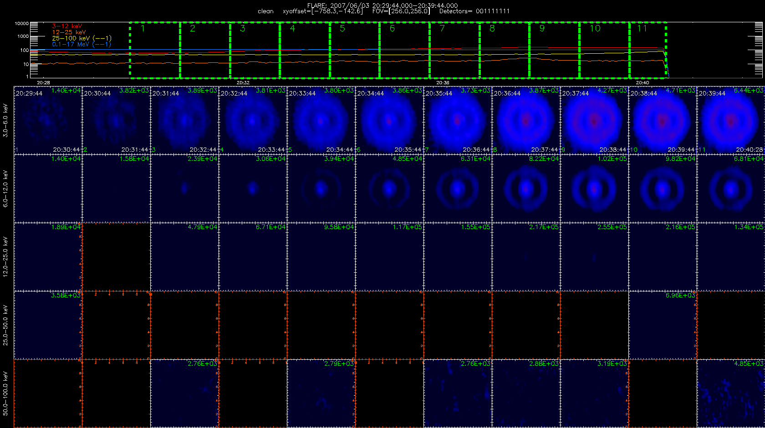Click the 3.0-6.0 keV row label

(5, 120)
